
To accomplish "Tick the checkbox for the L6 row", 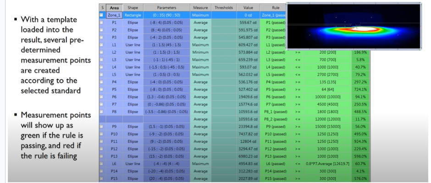I will pyautogui.click(x=102, y=164).
